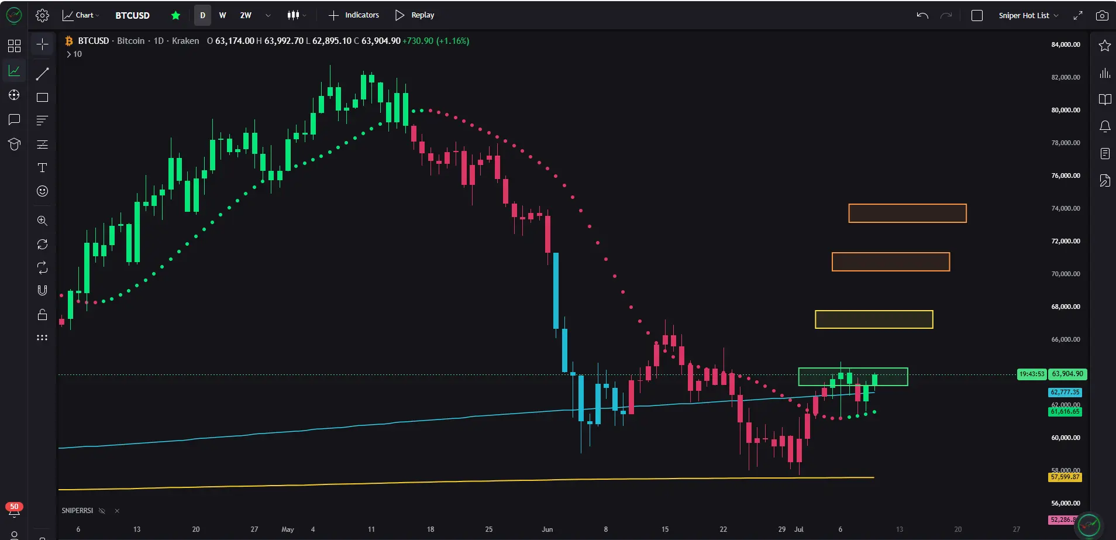Viewport: 1116px width, 540px height.
Task: Select the Fibonacci retracement lines tool
Action: 42,121
